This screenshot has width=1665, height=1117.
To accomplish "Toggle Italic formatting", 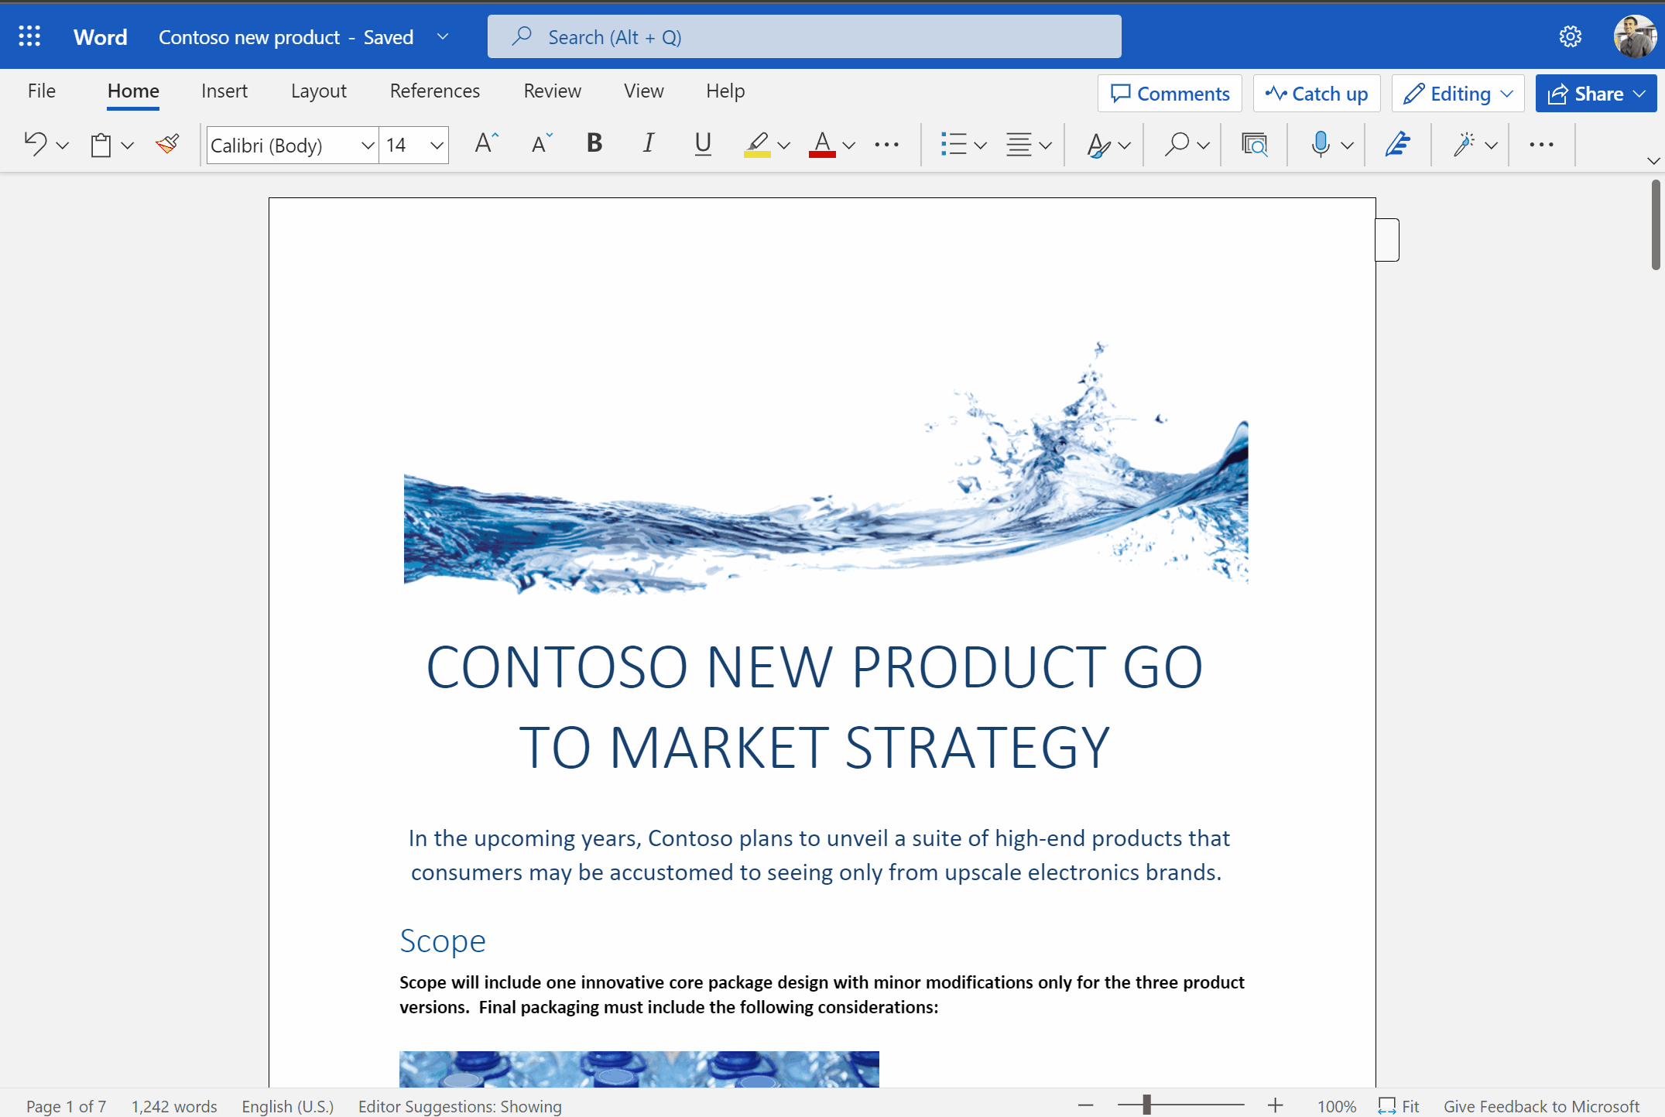I will pyautogui.click(x=649, y=144).
